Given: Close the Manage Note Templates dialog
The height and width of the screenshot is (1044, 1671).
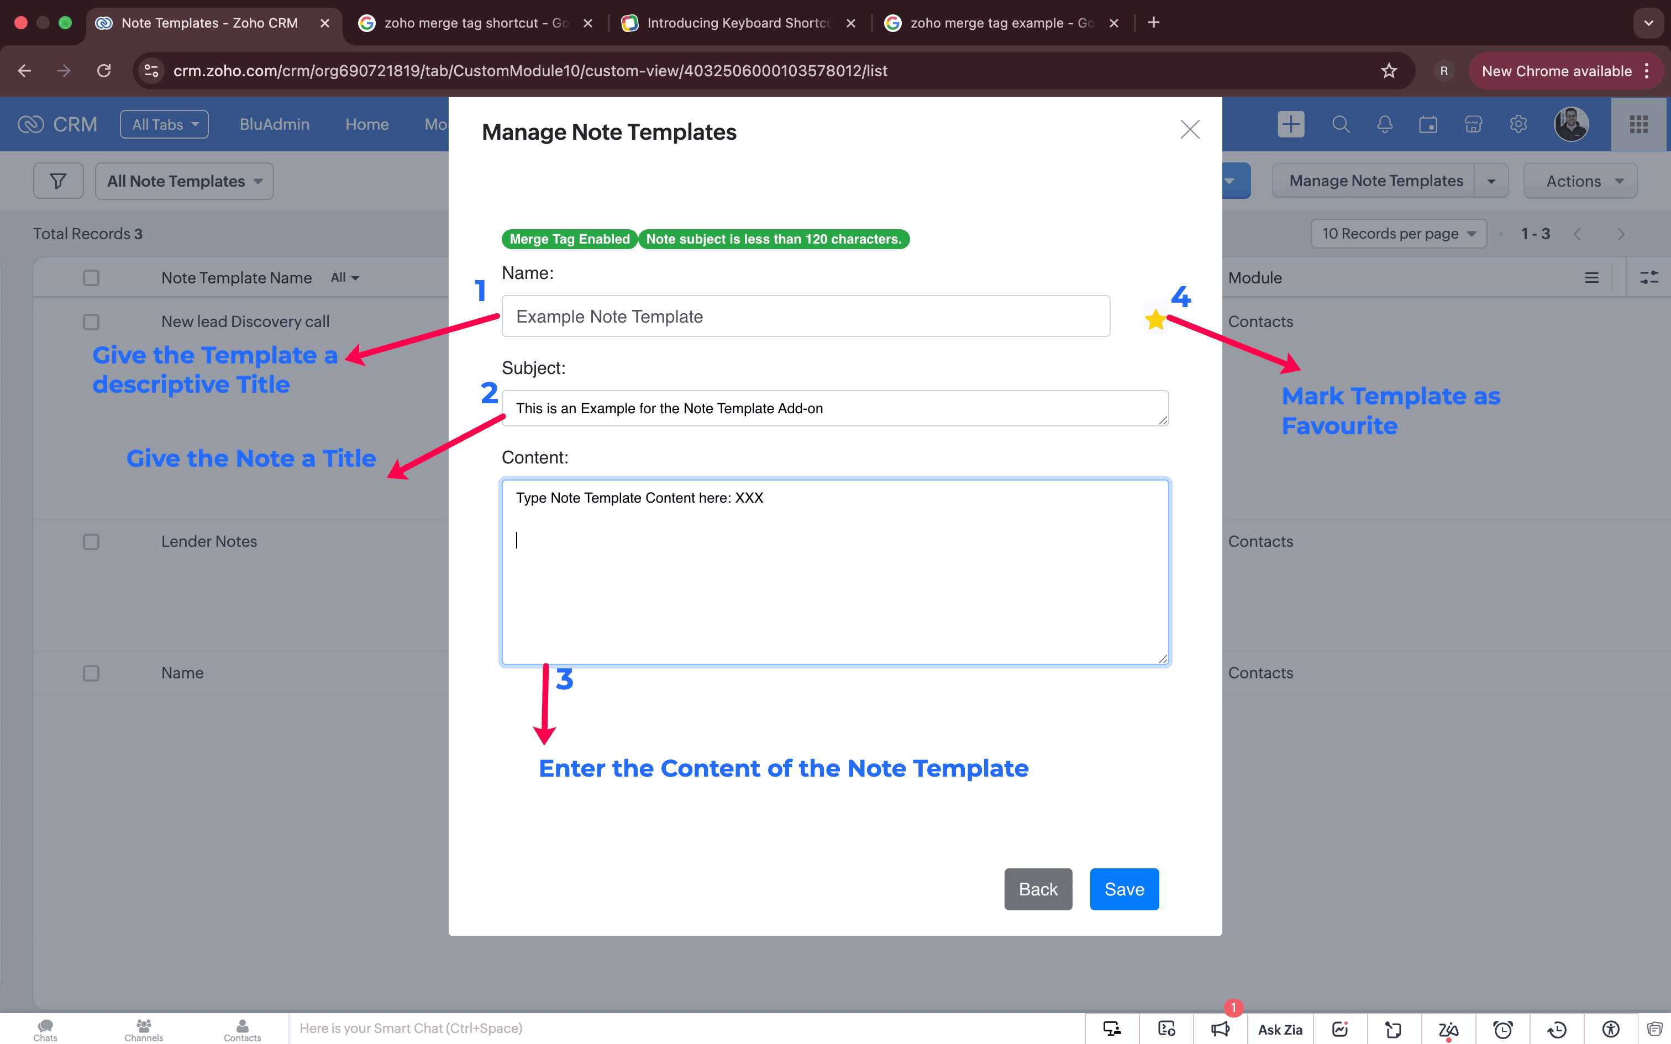Looking at the screenshot, I should (x=1189, y=129).
